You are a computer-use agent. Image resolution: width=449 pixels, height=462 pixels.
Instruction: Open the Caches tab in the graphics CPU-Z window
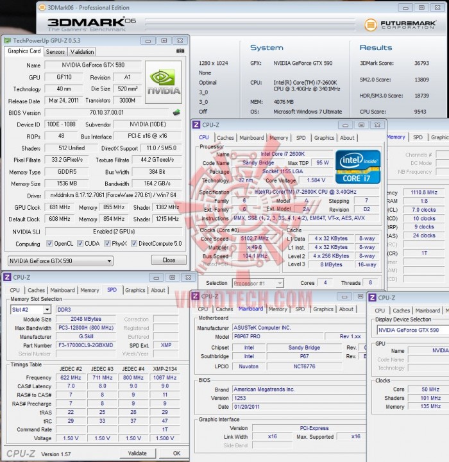coord(402,311)
